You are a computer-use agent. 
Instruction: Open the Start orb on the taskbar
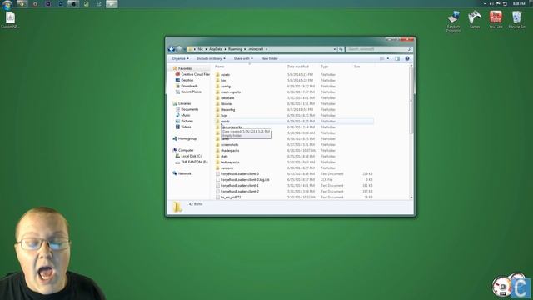[7, 5]
